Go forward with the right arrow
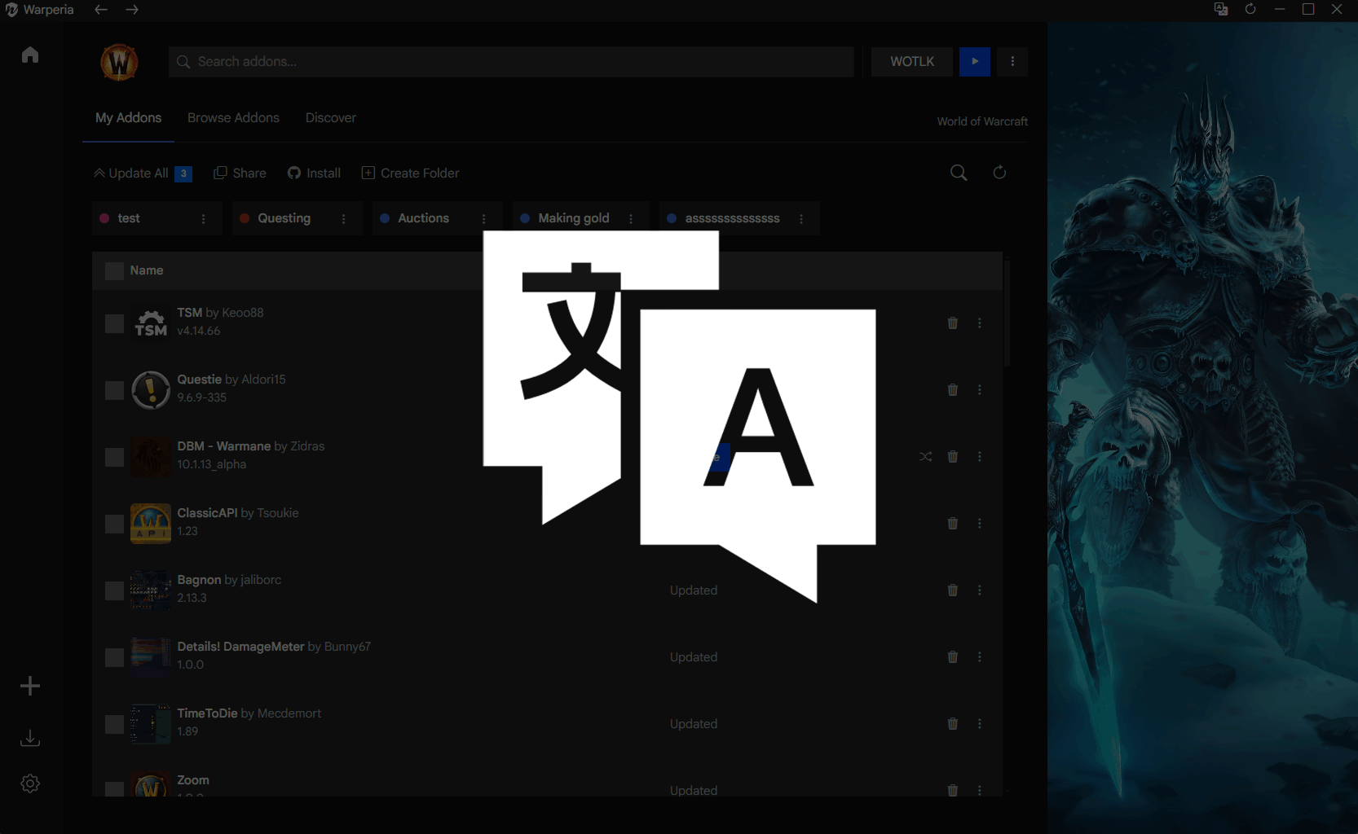 [132, 10]
